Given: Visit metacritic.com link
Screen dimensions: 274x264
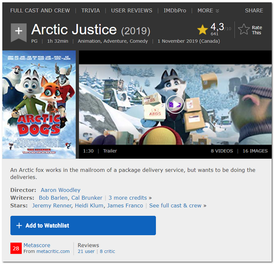Looking at the screenshot, I should coord(53,251).
